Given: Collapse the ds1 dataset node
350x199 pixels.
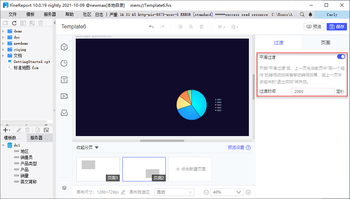Looking at the screenshot, I should pyautogui.click(x=3, y=145).
